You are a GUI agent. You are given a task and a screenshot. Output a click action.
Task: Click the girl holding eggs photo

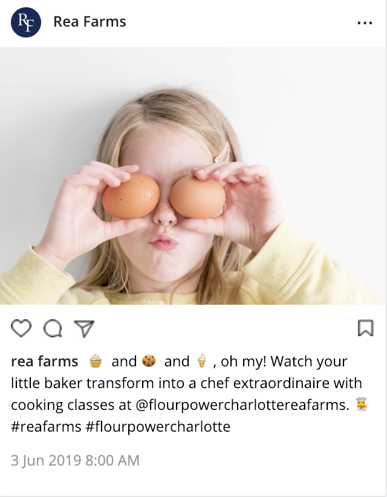pyautogui.click(x=193, y=176)
